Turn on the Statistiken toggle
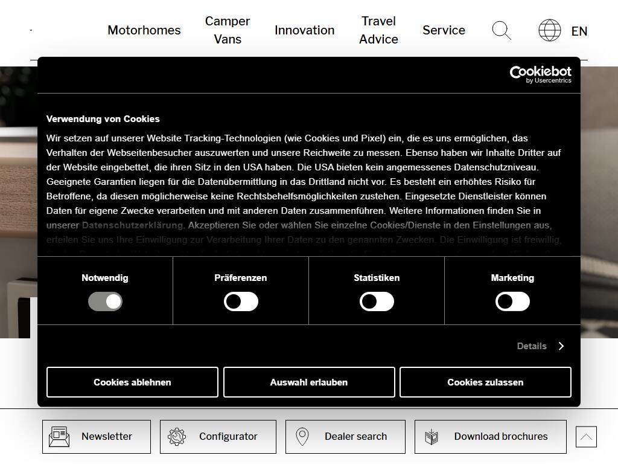The image size is (618, 464). click(x=377, y=301)
